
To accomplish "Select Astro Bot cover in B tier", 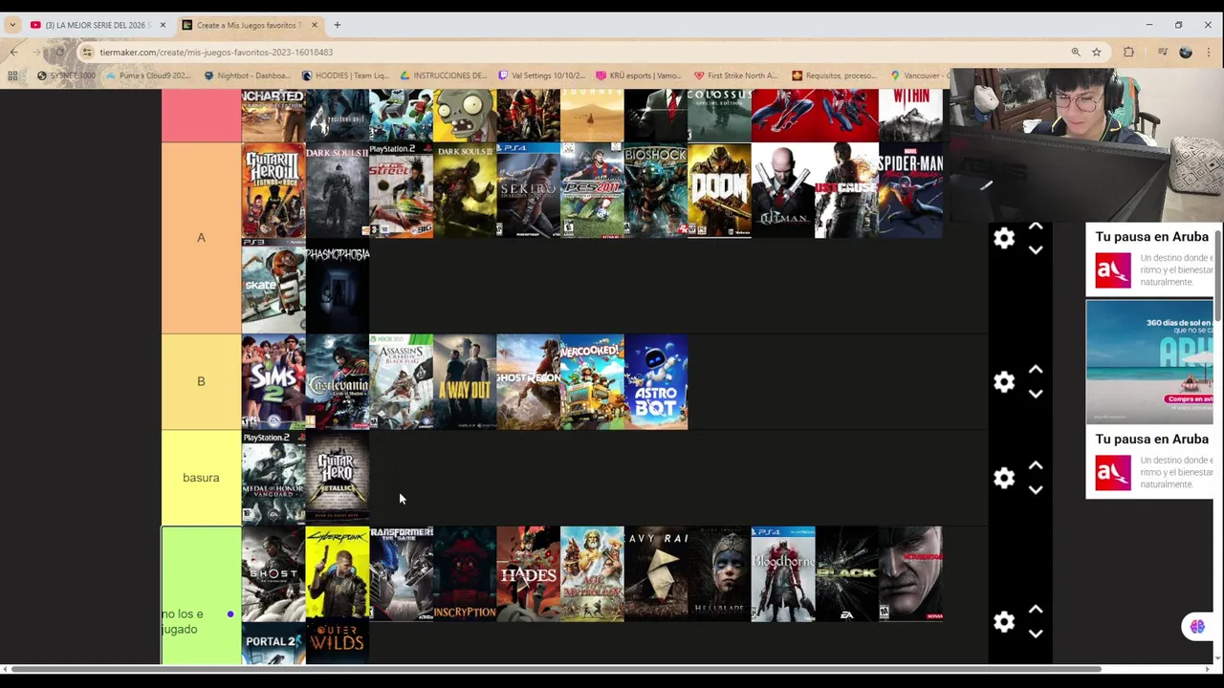I will pyautogui.click(x=656, y=381).
